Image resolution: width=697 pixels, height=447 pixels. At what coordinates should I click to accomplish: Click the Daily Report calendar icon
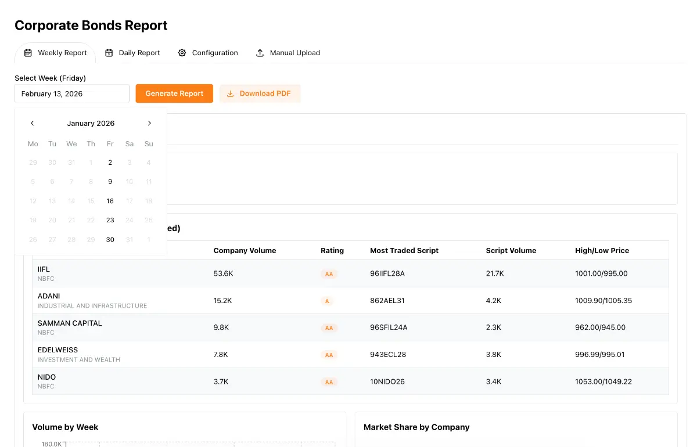[109, 53]
